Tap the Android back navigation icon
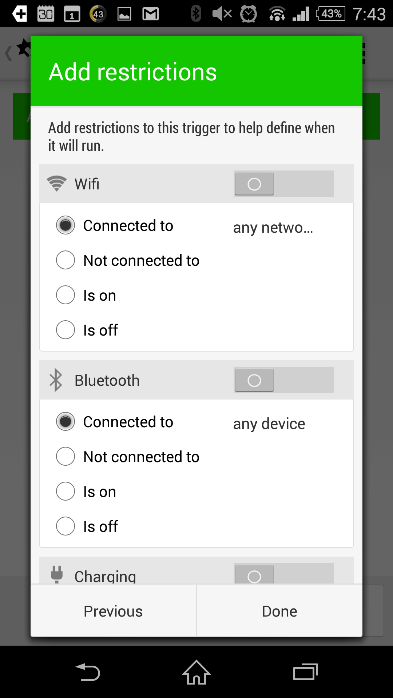This screenshot has width=393, height=698. pyautogui.click(x=87, y=672)
